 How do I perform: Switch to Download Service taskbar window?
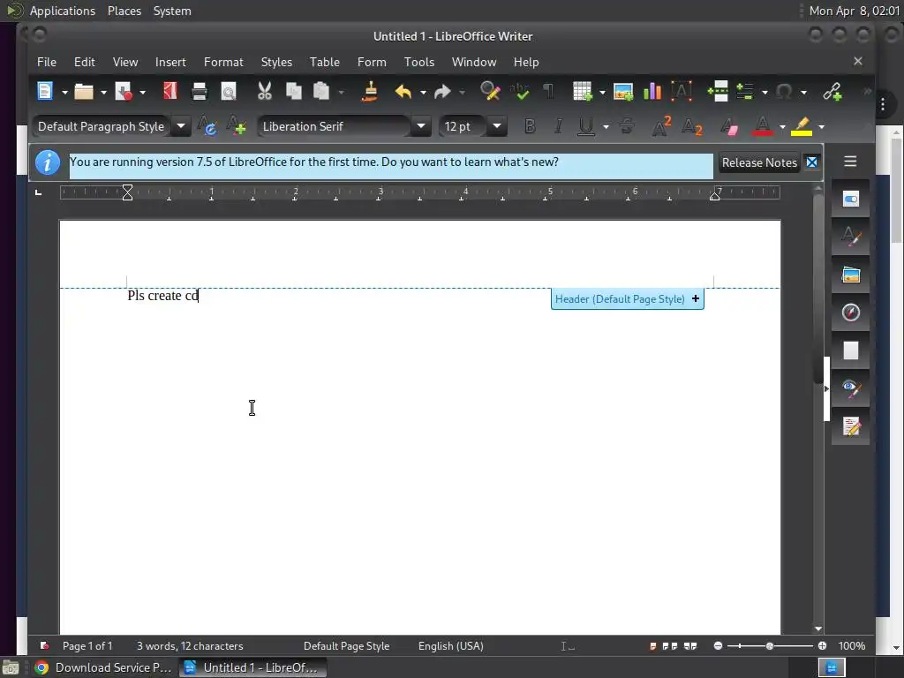(x=104, y=667)
